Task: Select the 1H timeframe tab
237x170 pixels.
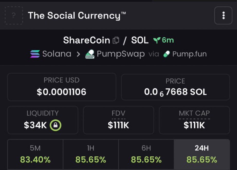Action: coord(91,154)
